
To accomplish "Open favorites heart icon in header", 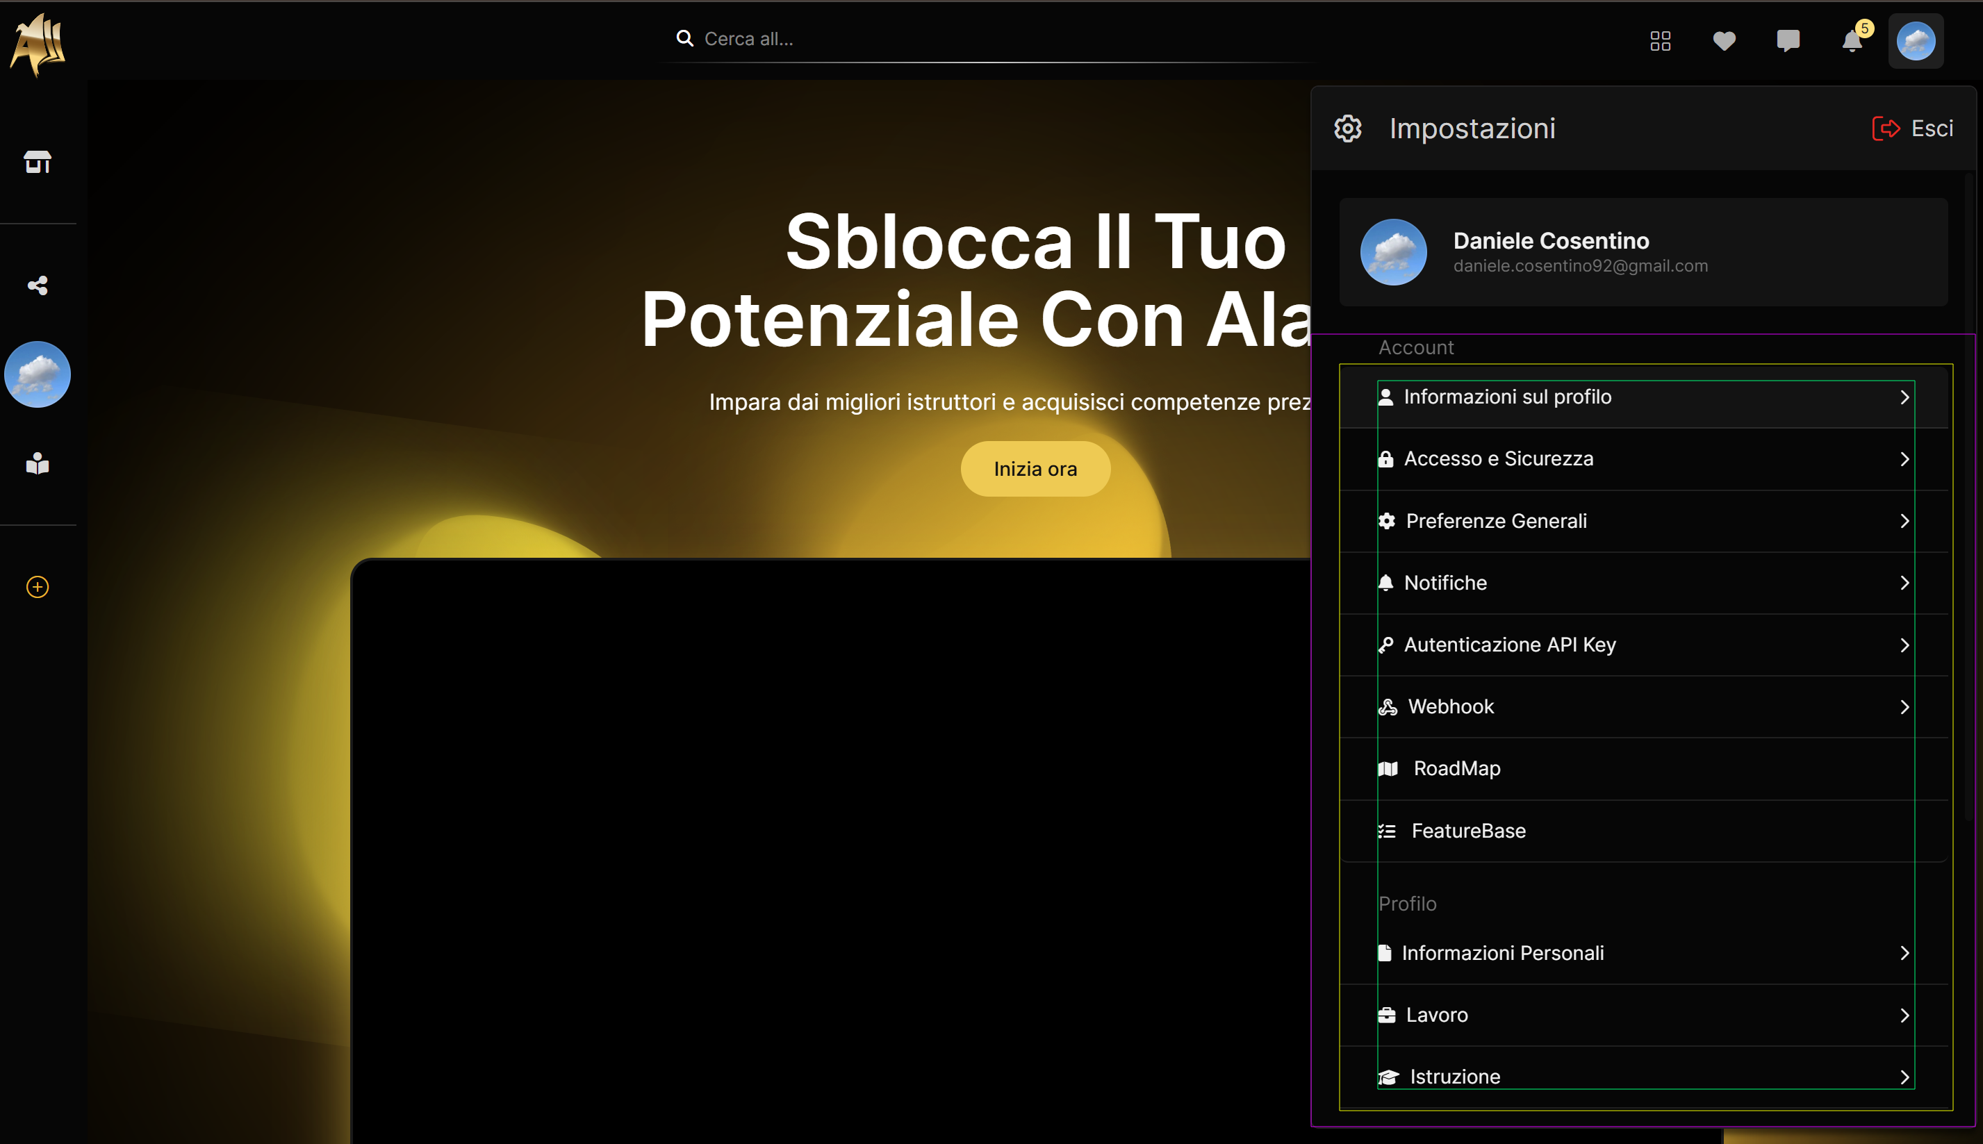I will (x=1725, y=41).
